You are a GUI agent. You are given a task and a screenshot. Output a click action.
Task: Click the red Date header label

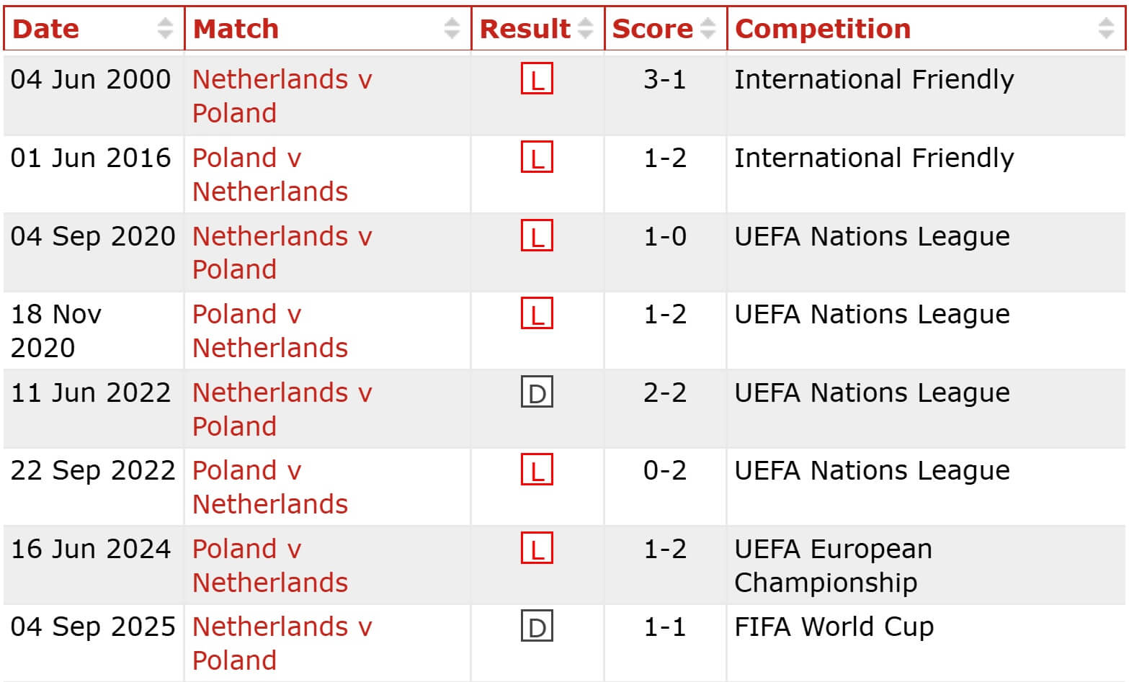[x=46, y=29]
